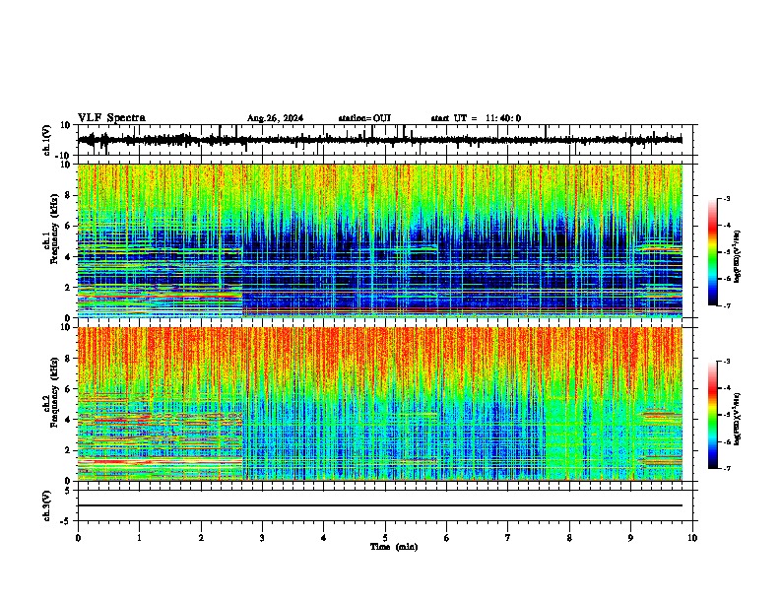Click the flat ch.3(V) voltage line

point(380,505)
